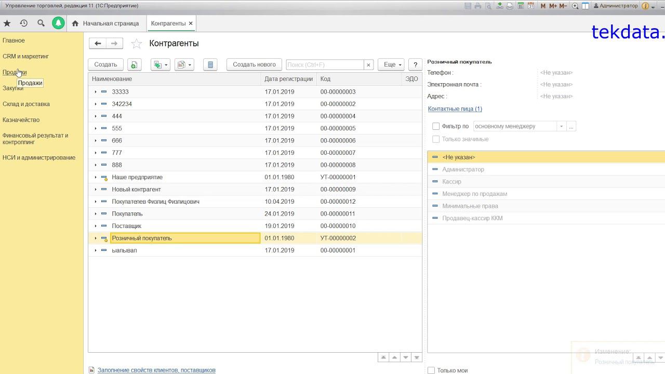
Task: Click the M- memory subtract button
Action: point(564,6)
